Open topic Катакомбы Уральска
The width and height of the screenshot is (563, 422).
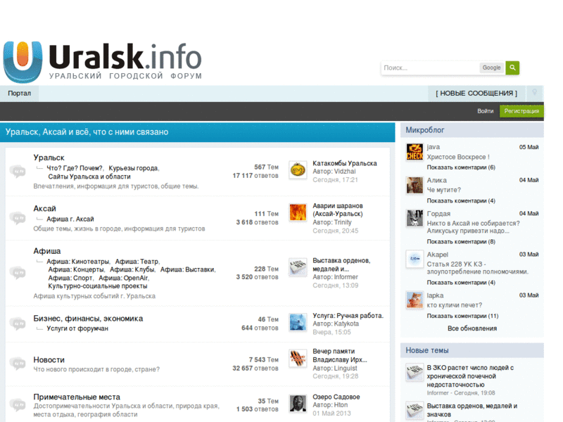pyautogui.click(x=345, y=163)
